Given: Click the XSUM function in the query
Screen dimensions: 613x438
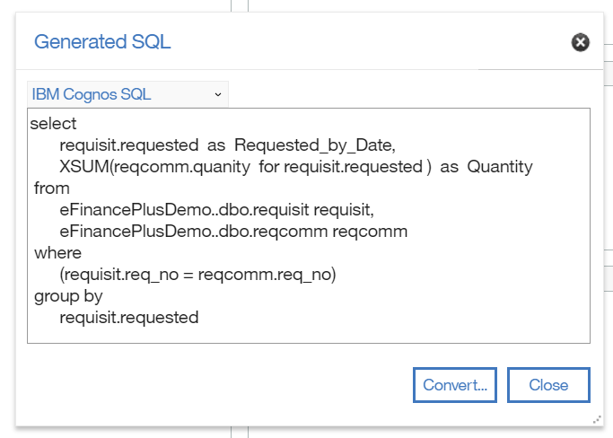Looking at the screenshot, I should (x=87, y=167).
